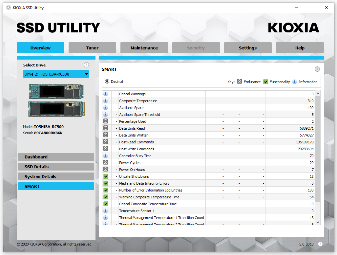Click the info icon beside Temperature Sensor 1
The image size is (337, 255).
pos(106,210)
